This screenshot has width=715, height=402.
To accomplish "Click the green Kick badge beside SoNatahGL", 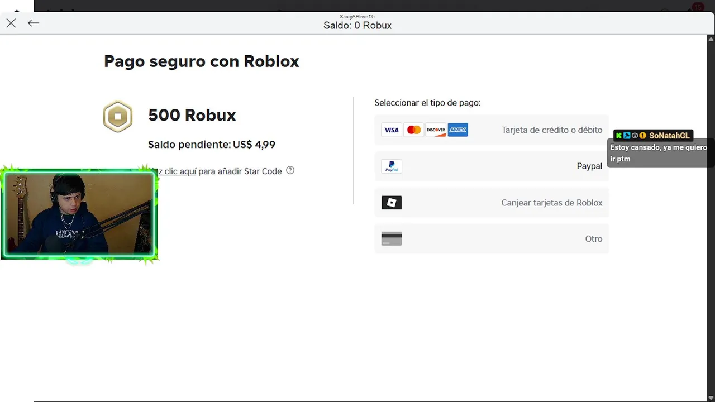I will click(x=619, y=136).
